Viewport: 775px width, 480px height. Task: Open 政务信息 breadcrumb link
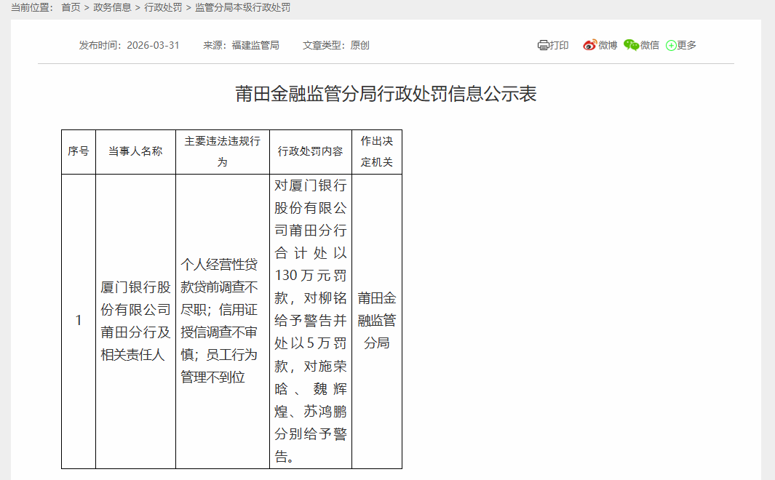coord(112,7)
